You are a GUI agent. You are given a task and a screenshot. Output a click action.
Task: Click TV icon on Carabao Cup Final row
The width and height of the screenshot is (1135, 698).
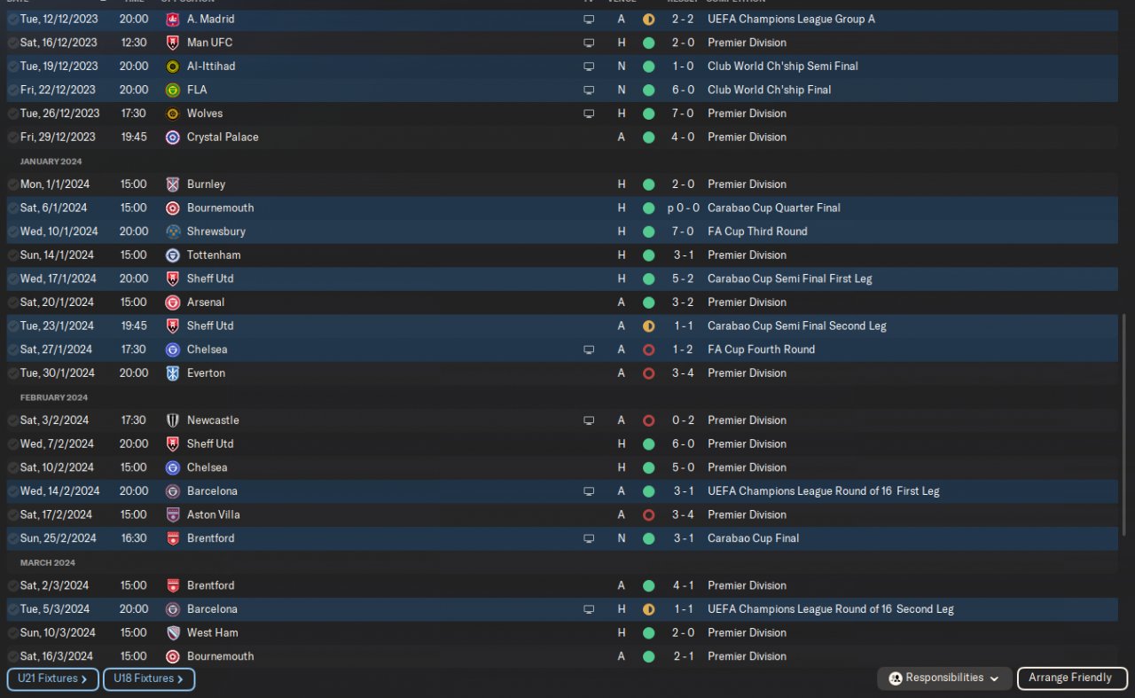click(589, 538)
